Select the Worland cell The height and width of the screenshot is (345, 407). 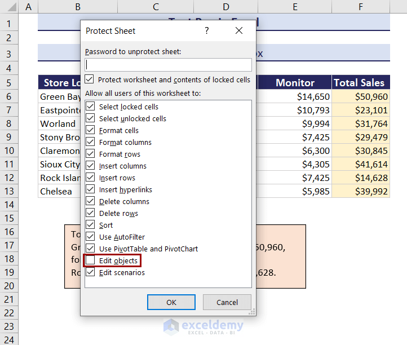(59, 123)
